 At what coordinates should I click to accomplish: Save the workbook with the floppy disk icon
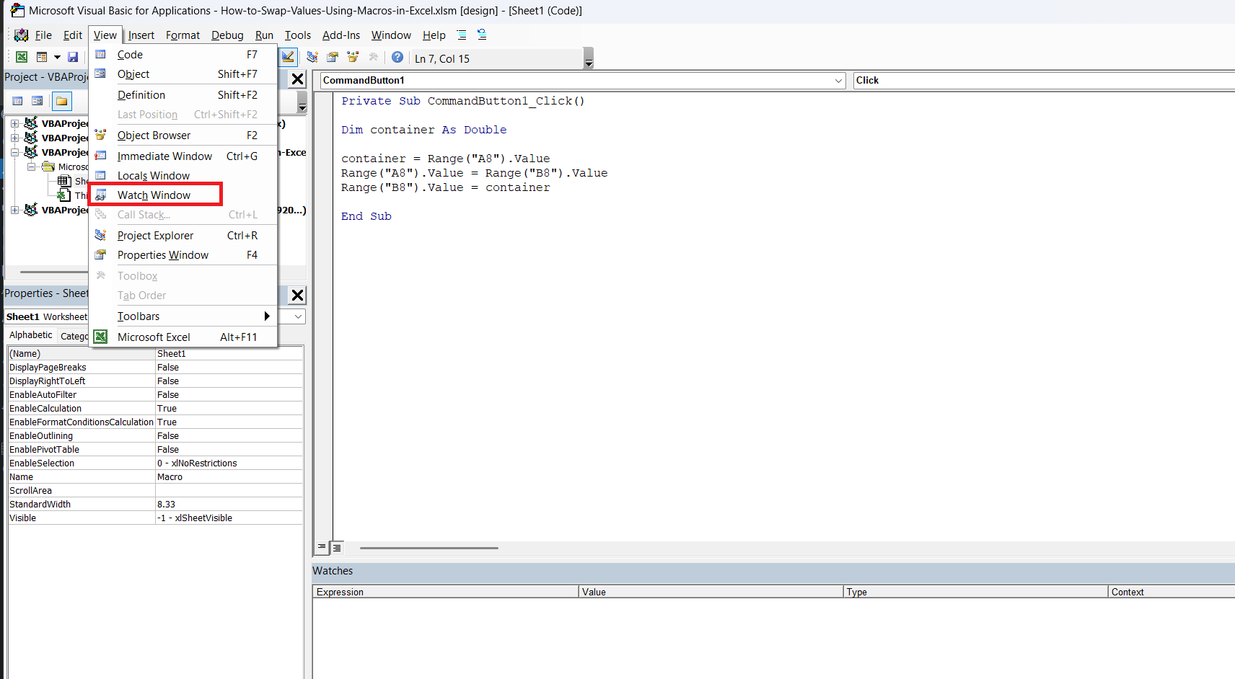(x=73, y=57)
